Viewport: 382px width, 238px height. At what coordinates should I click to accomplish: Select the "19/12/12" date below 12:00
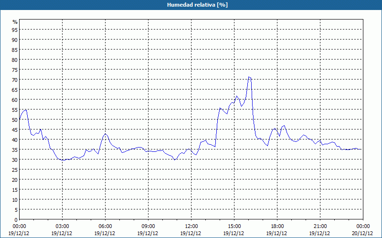pyautogui.click(x=191, y=233)
